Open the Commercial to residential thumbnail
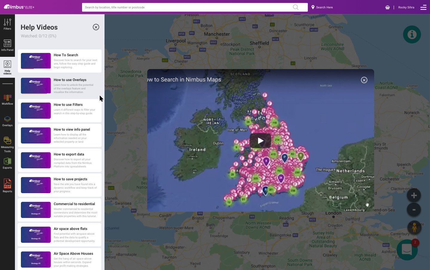 pos(36,210)
